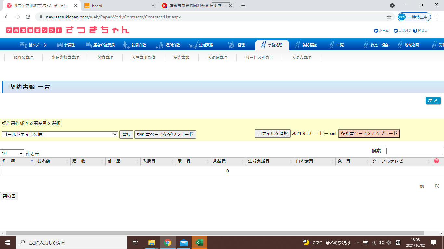
Task: Click the 問合せ help question icon
Action: [x=415, y=30]
